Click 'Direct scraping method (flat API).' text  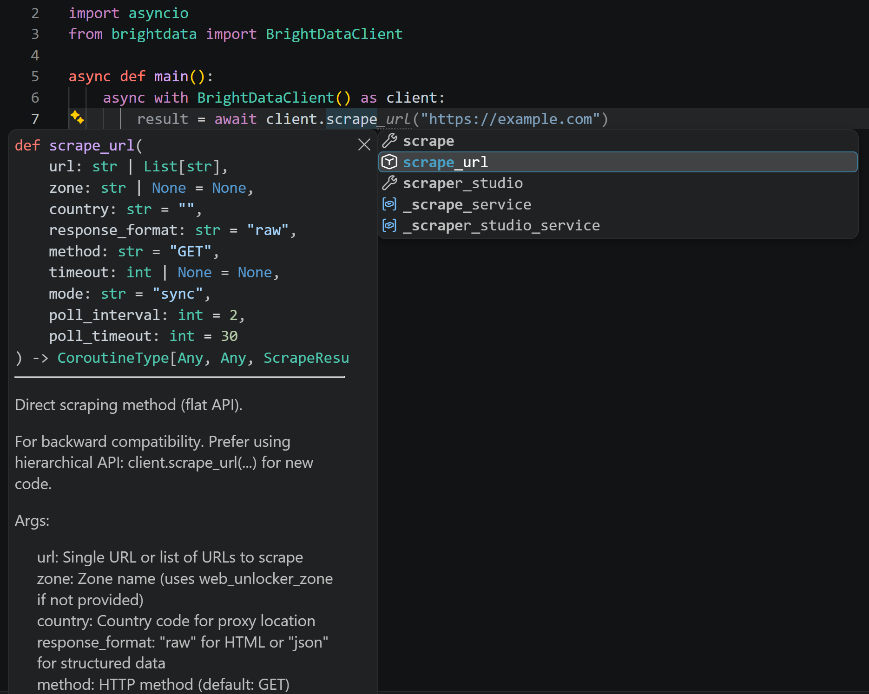tap(129, 405)
